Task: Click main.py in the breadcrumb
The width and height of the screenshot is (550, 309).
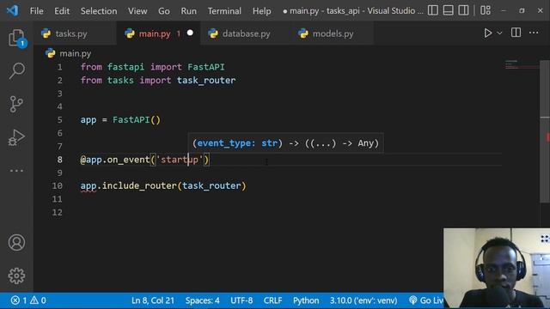Action: pos(75,53)
